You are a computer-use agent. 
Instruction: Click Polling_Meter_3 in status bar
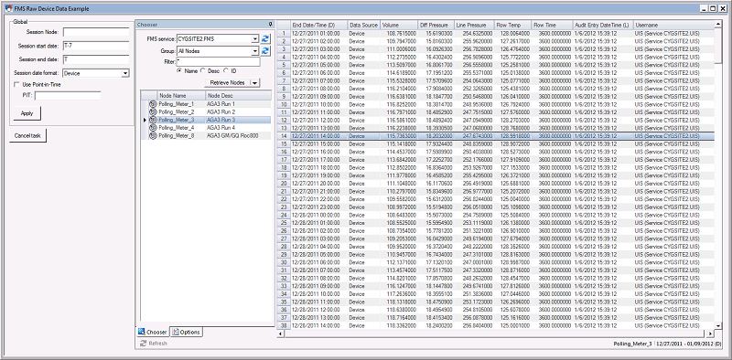pos(632,344)
